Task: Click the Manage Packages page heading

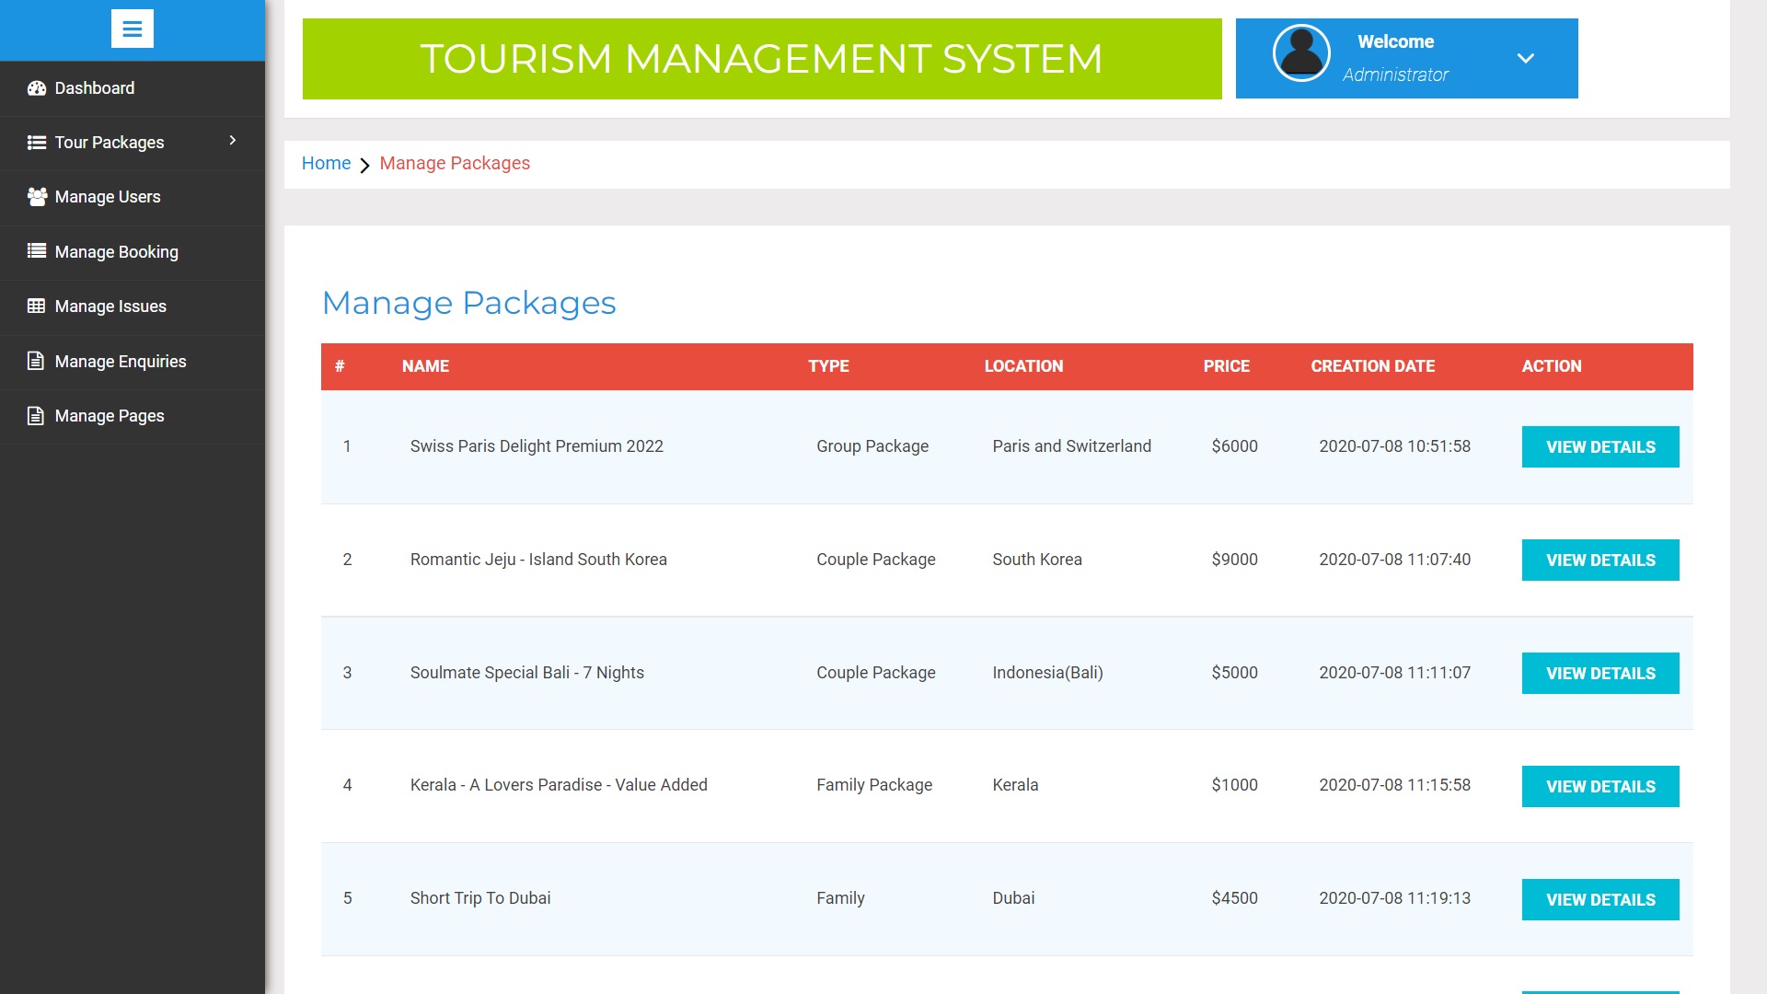Action: point(468,303)
